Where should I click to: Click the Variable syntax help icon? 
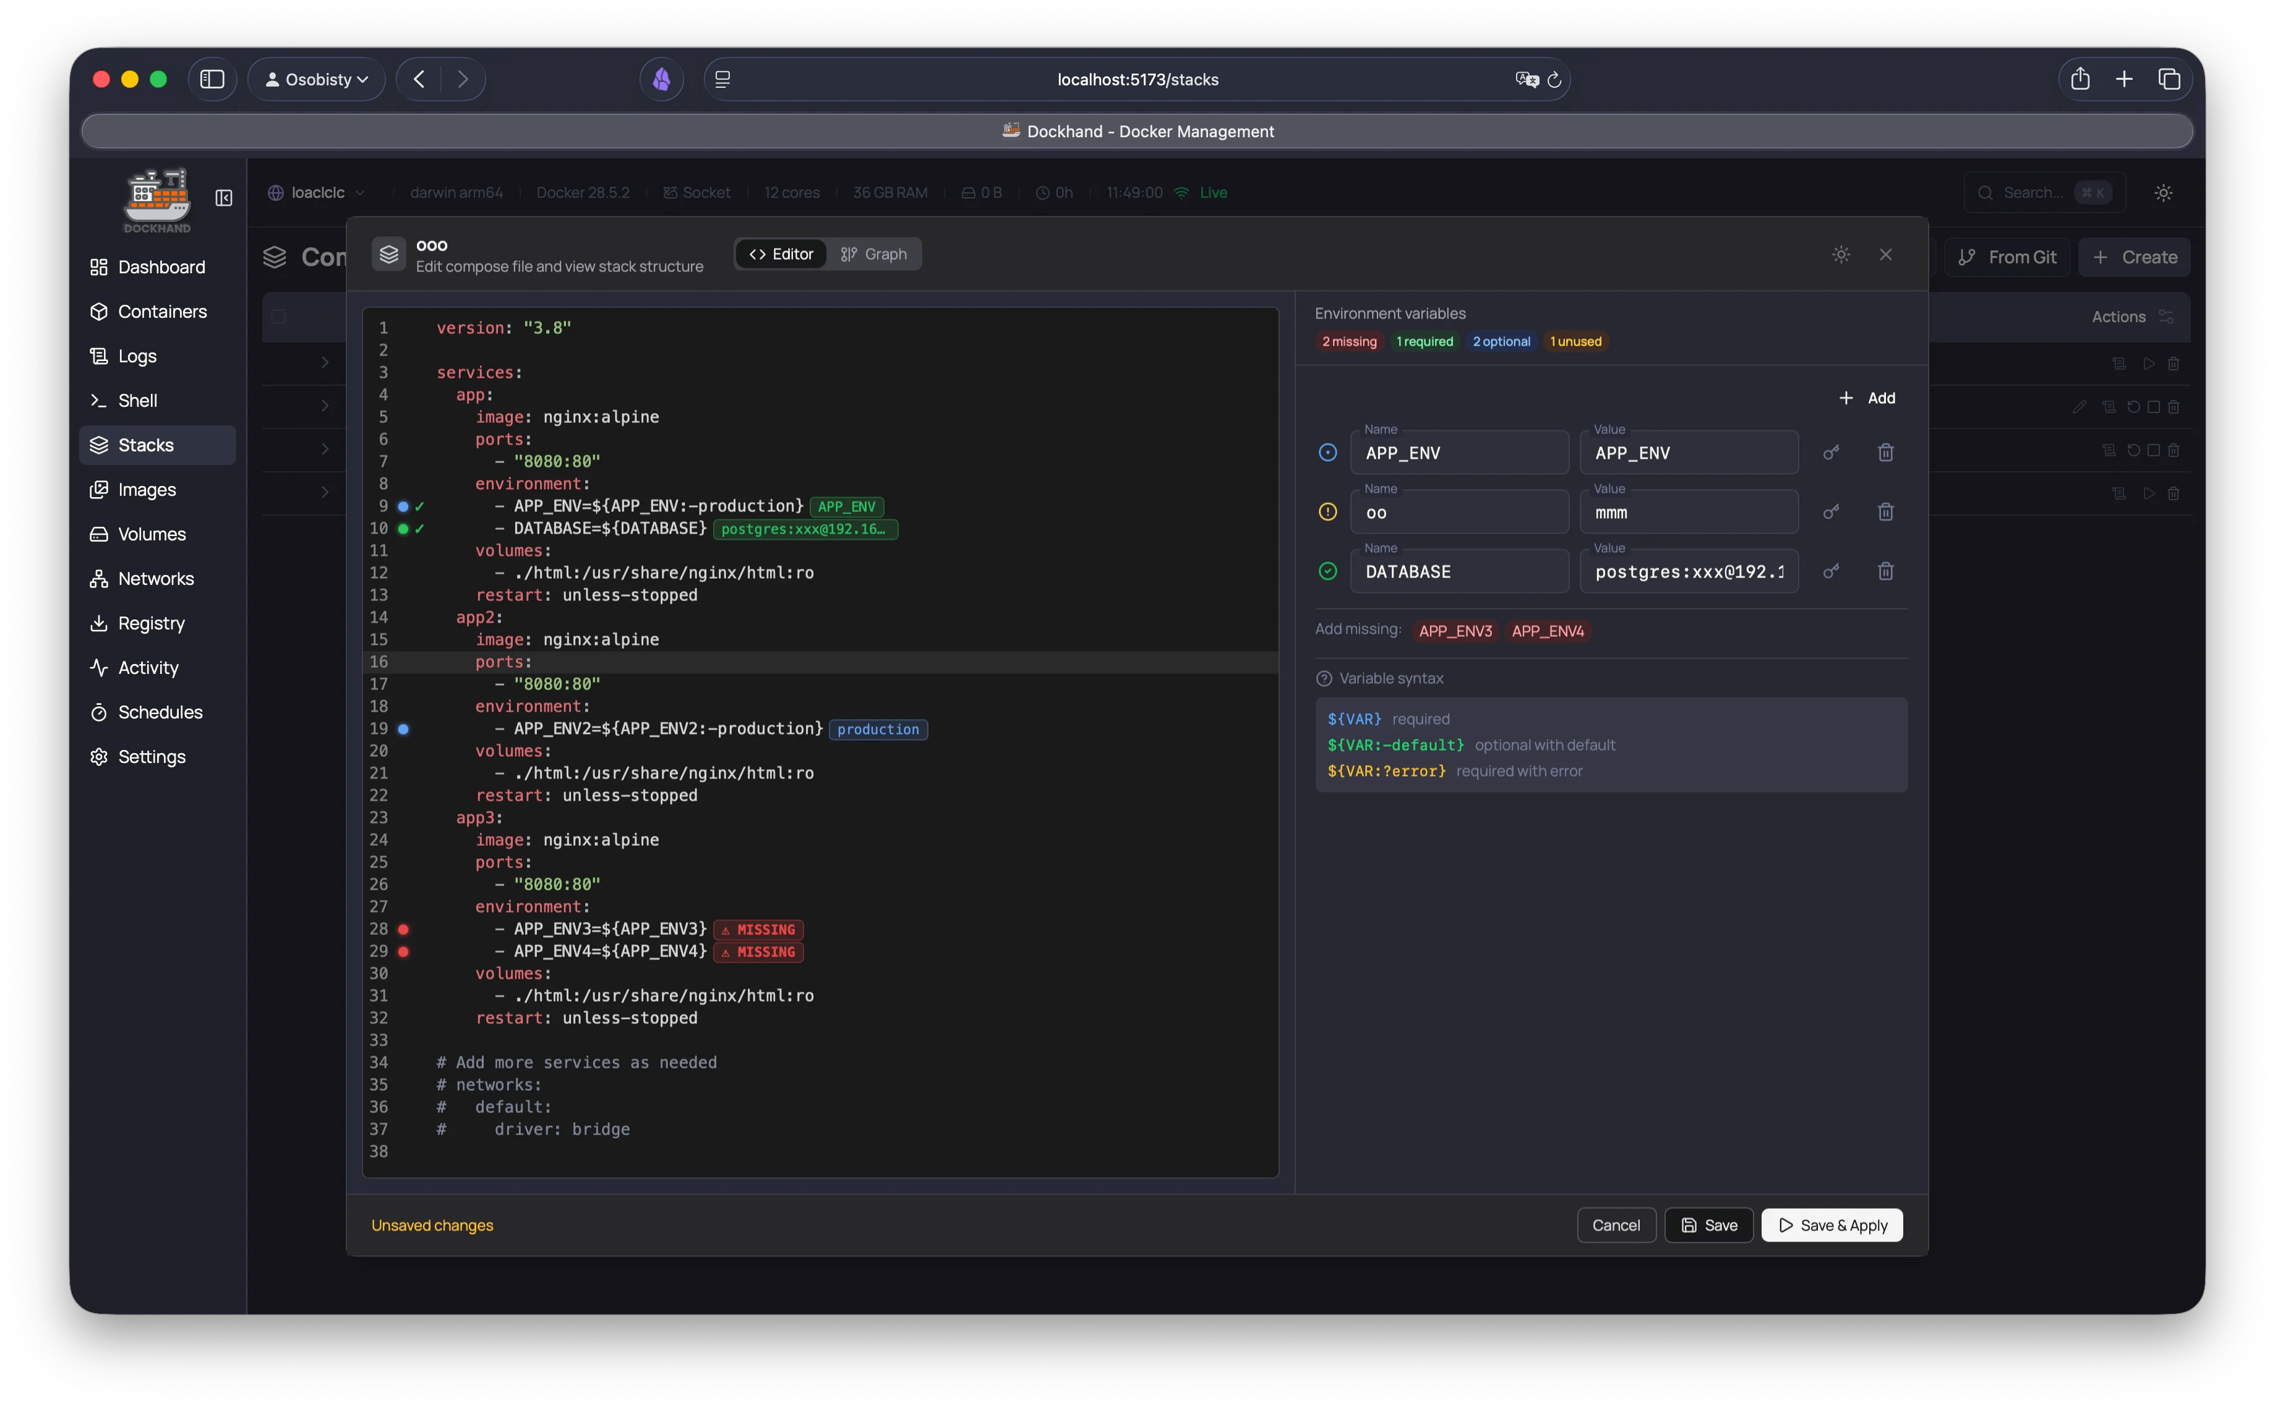pyautogui.click(x=1324, y=679)
